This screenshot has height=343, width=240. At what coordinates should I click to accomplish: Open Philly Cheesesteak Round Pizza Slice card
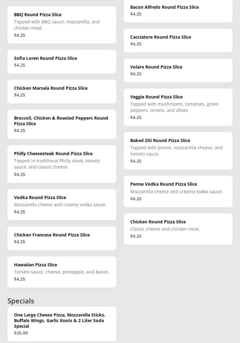(x=62, y=164)
